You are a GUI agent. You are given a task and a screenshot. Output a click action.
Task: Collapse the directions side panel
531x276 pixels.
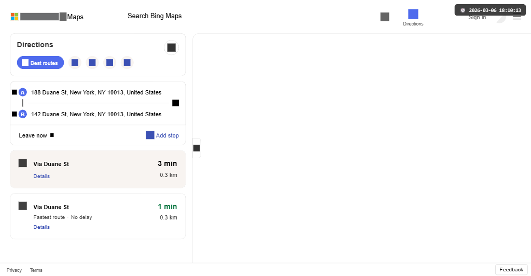pyautogui.click(x=197, y=148)
